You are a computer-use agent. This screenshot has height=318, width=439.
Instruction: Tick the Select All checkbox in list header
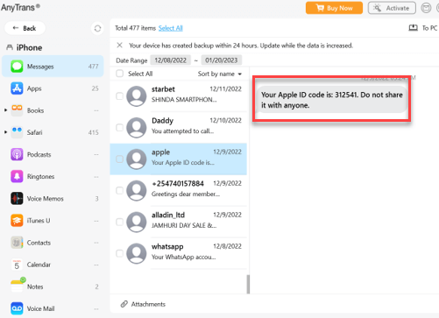point(120,74)
